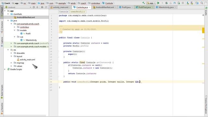Switch to the Profil.java tab

126,7
